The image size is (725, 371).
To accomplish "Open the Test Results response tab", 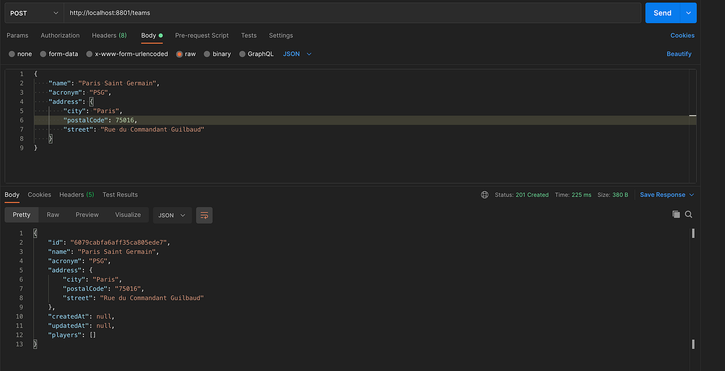I will (x=120, y=195).
